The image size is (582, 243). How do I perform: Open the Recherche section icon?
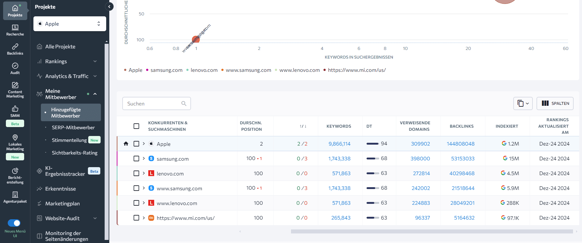point(15,27)
